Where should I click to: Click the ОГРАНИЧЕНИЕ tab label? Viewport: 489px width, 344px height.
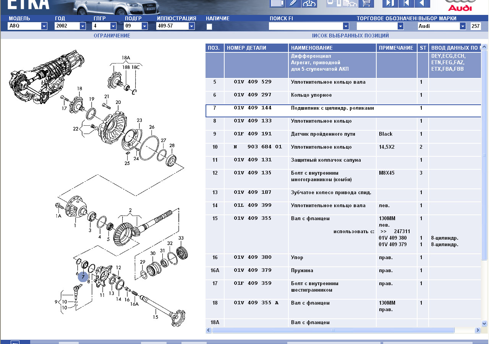point(112,36)
